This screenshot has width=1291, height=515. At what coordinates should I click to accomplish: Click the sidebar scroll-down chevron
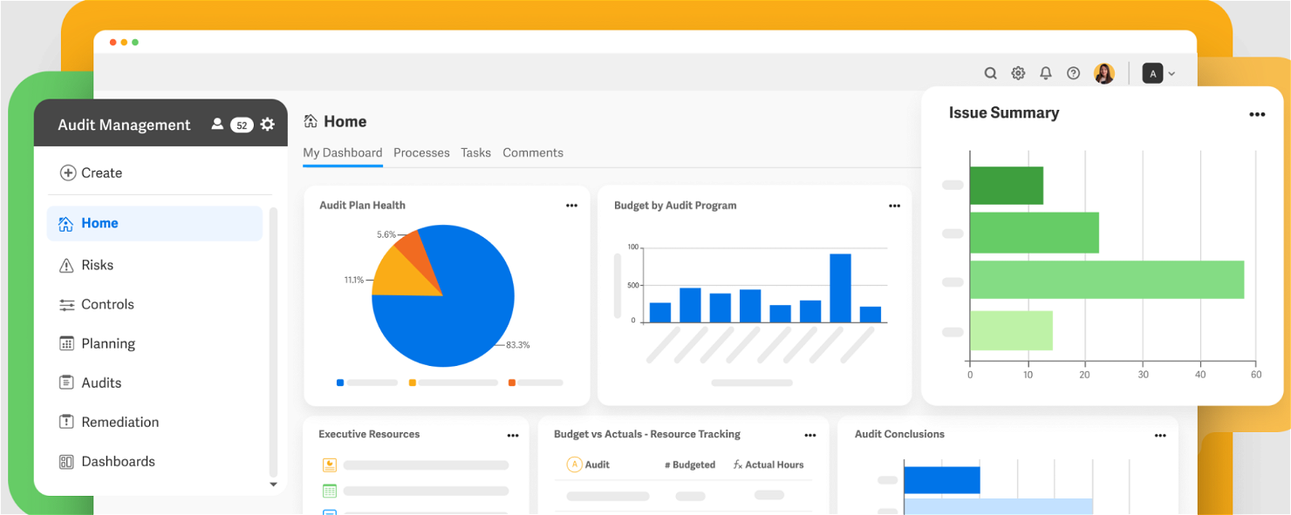(273, 485)
